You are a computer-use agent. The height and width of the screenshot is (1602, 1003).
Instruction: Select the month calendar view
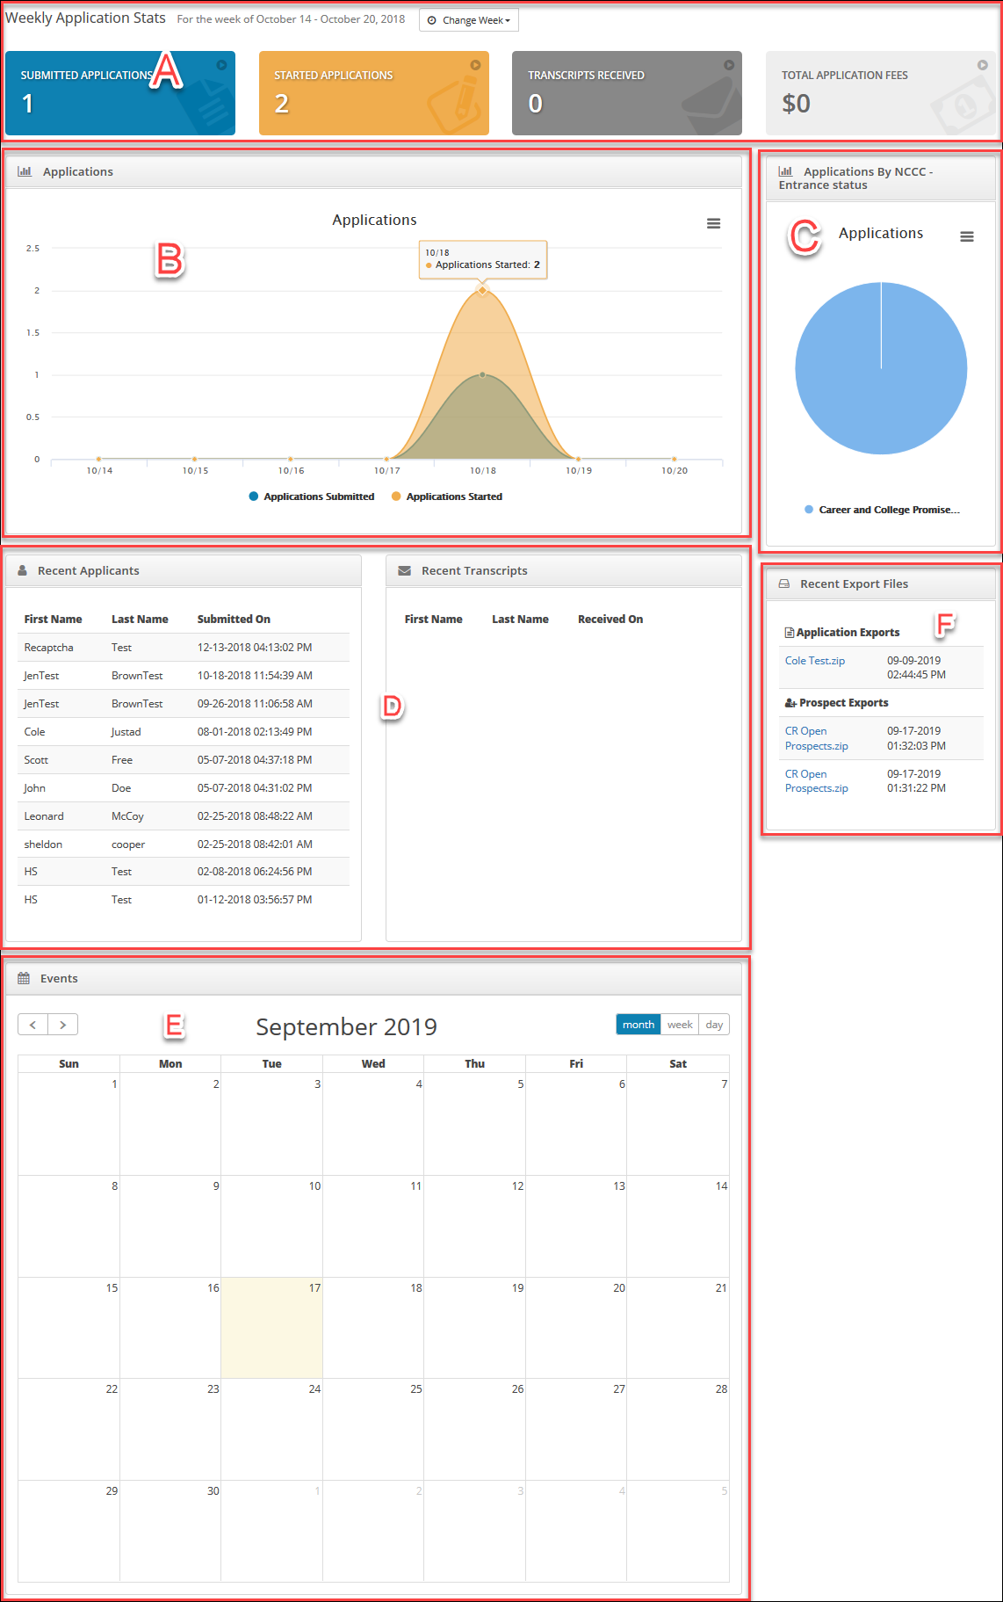pos(639,1025)
